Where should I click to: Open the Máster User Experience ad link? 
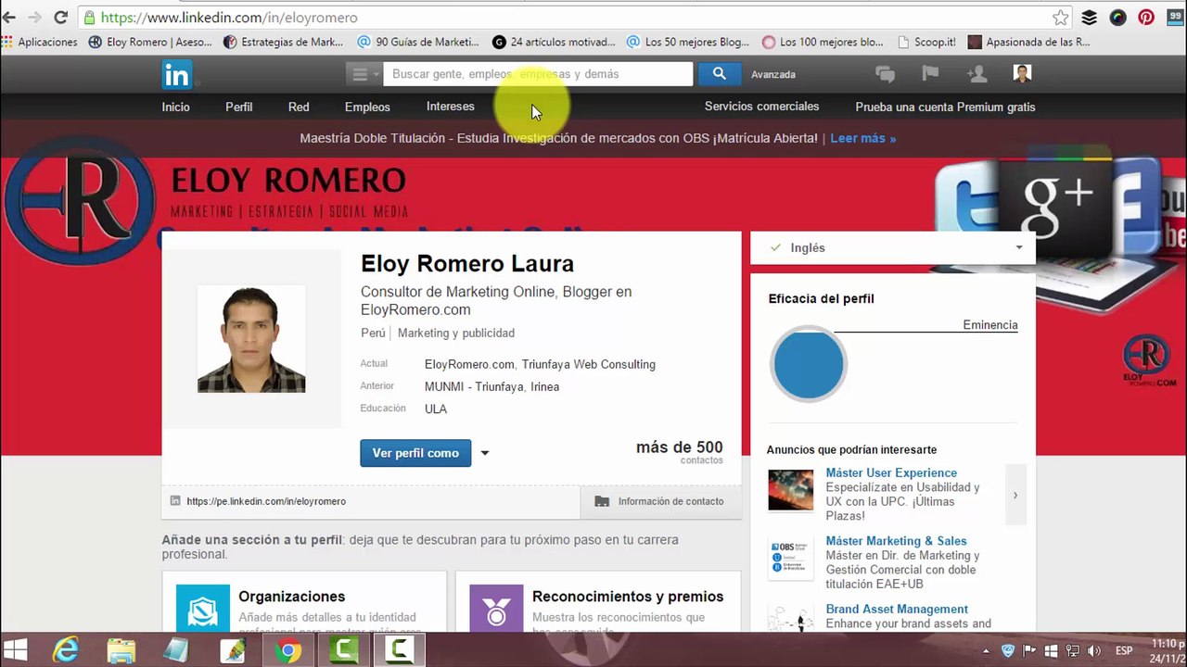(891, 472)
